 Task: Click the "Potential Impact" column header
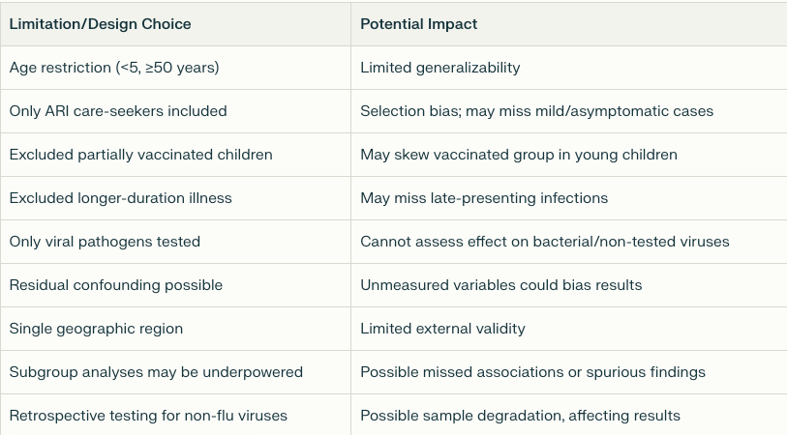[x=418, y=23]
